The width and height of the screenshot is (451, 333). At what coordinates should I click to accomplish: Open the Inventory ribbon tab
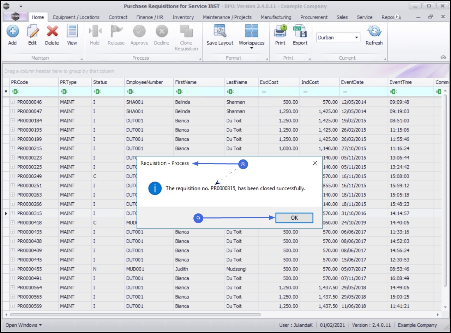point(183,17)
